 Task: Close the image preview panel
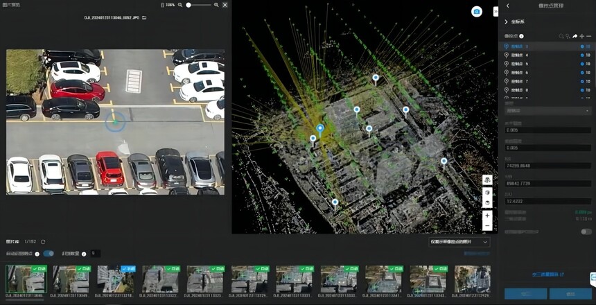(225, 5)
